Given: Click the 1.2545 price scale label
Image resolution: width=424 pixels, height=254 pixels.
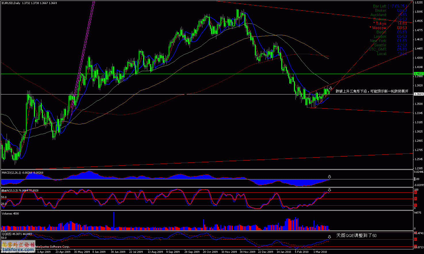Looking at the screenshot, I should (x=419, y=159).
